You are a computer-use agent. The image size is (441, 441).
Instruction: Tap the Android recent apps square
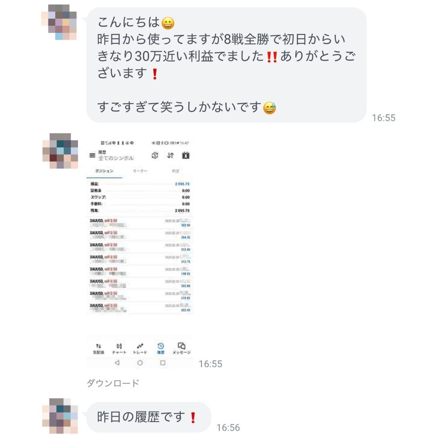pyautogui.click(x=163, y=363)
